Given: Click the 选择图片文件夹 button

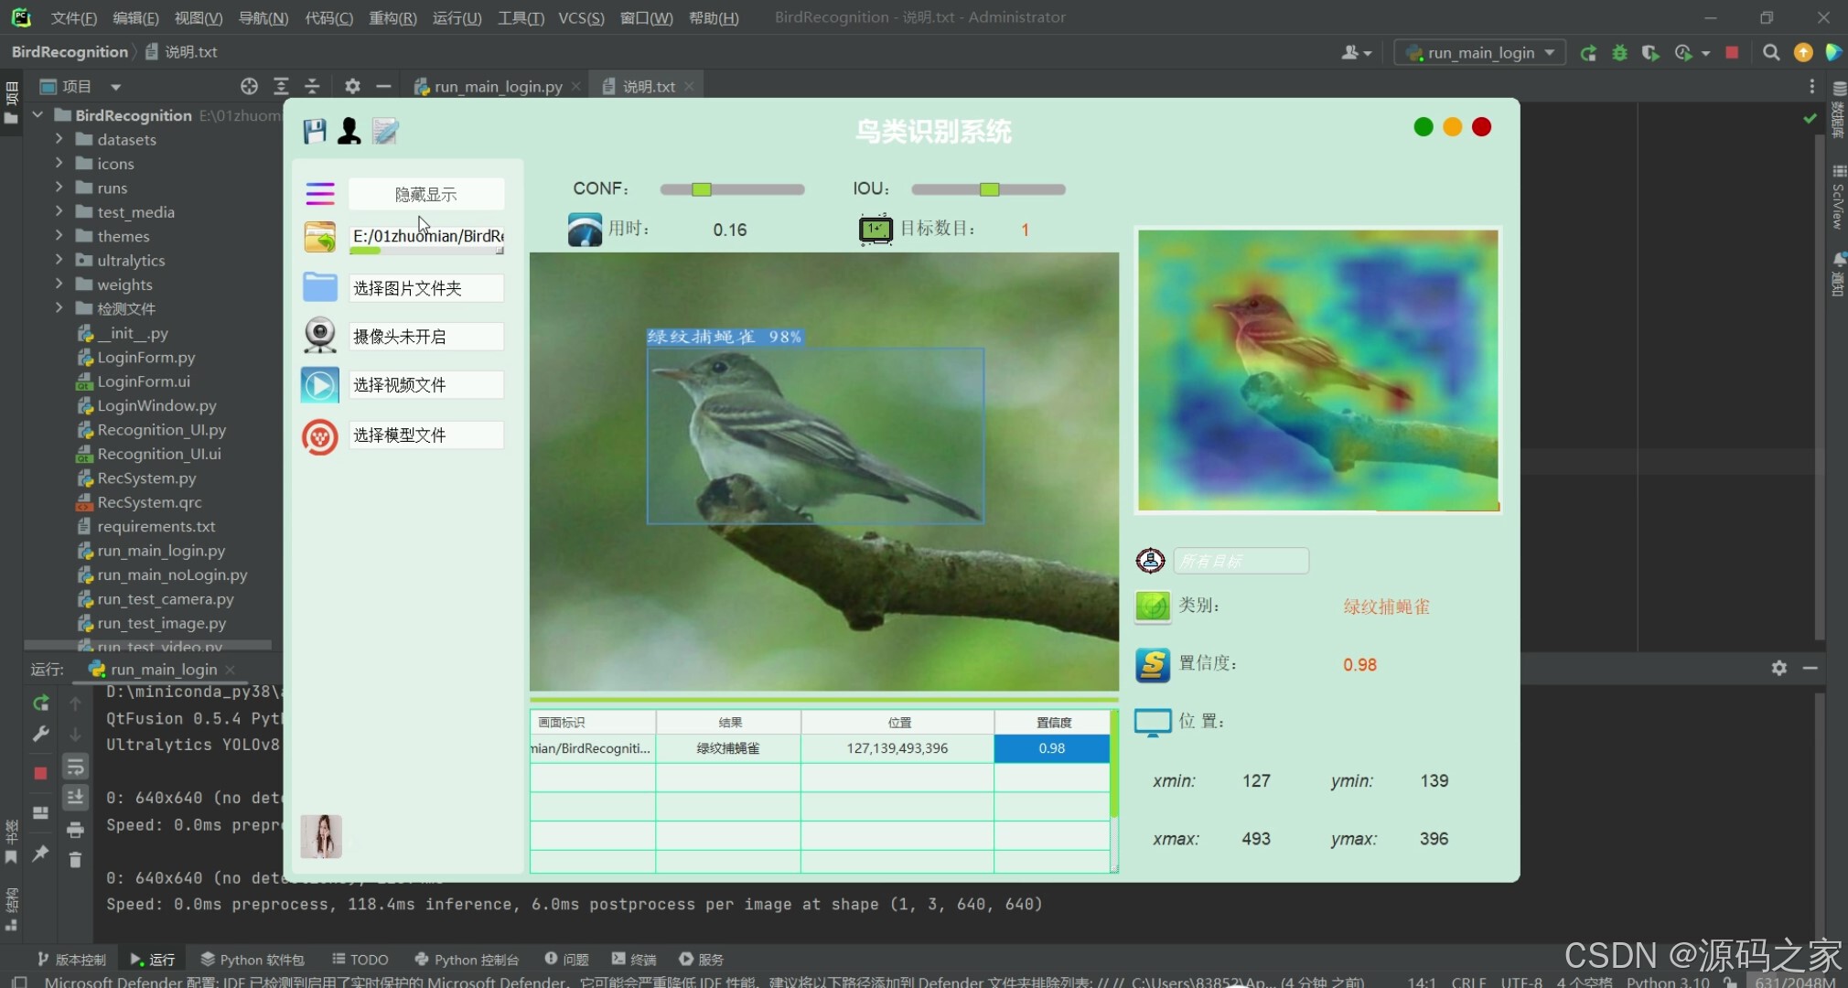Looking at the screenshot, I should tap(425, 288).
